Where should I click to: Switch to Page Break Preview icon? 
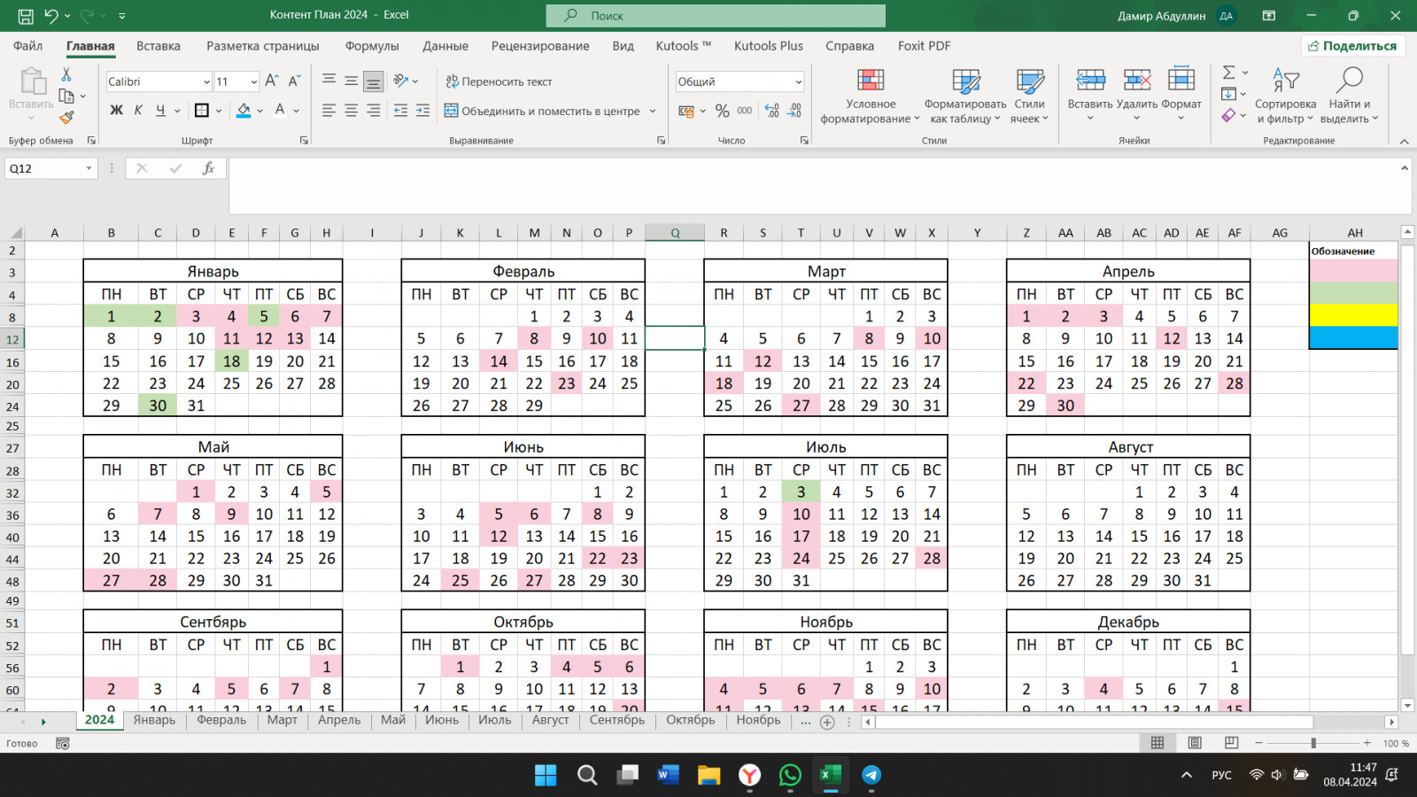point(1231,743)
